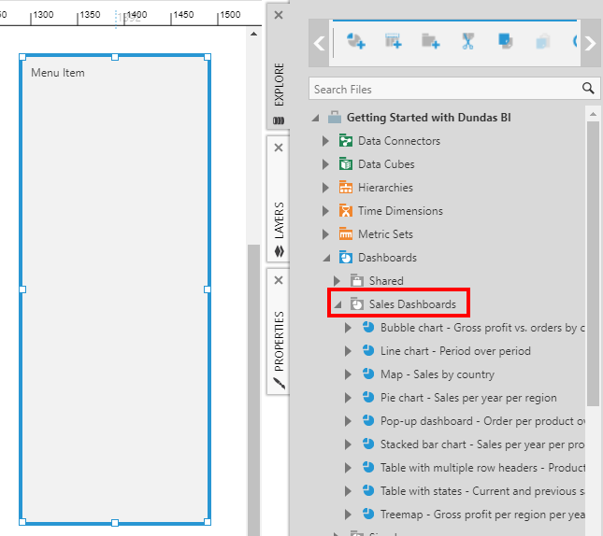This screenshot has width=603, height=536.
Task: Collapse the Sales Dashboards folder
Action: point(337,304)
